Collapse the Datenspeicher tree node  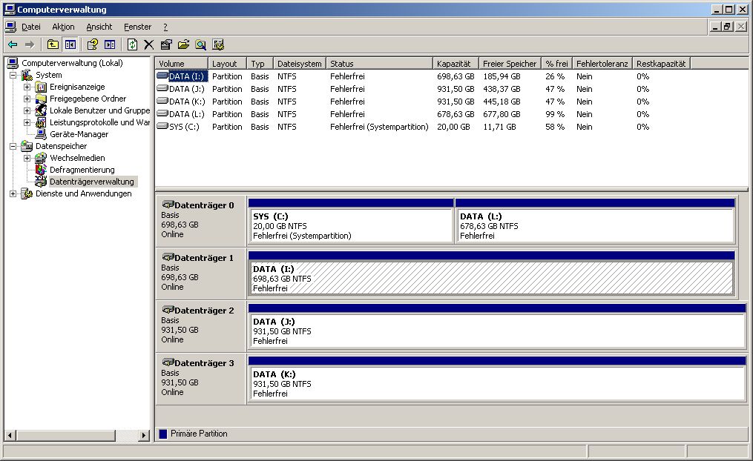point(13,146)
